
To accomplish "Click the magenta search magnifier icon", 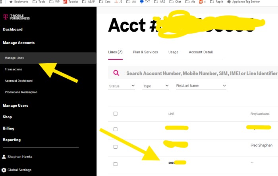I will tap(116, 72).
